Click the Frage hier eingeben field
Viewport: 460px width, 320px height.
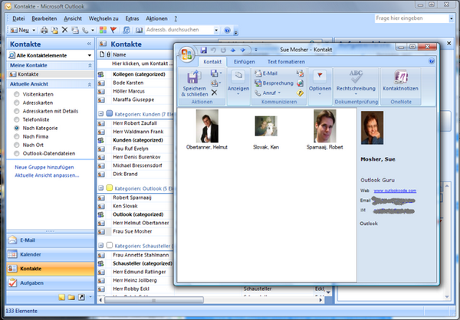412,18
